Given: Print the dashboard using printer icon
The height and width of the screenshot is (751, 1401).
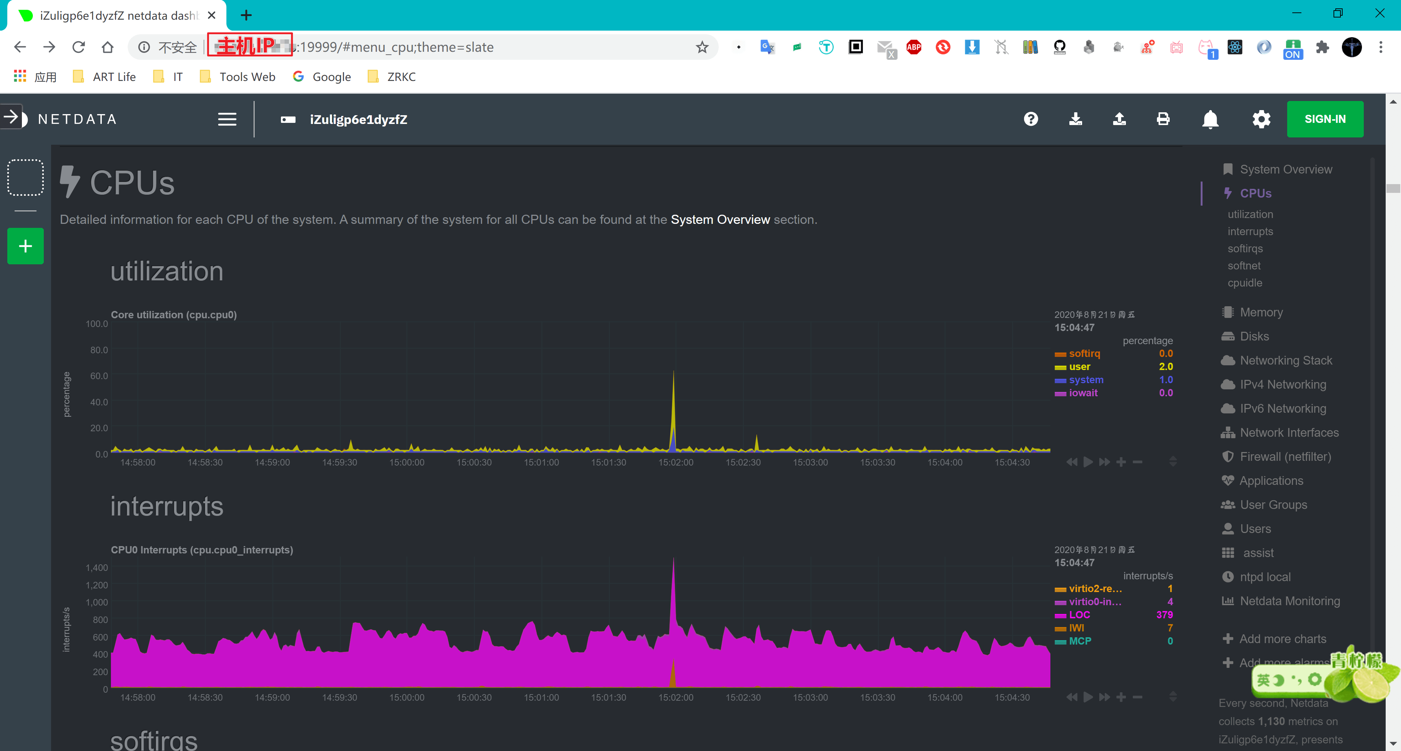Looking at the screenshot, I should pos(1163,119).
